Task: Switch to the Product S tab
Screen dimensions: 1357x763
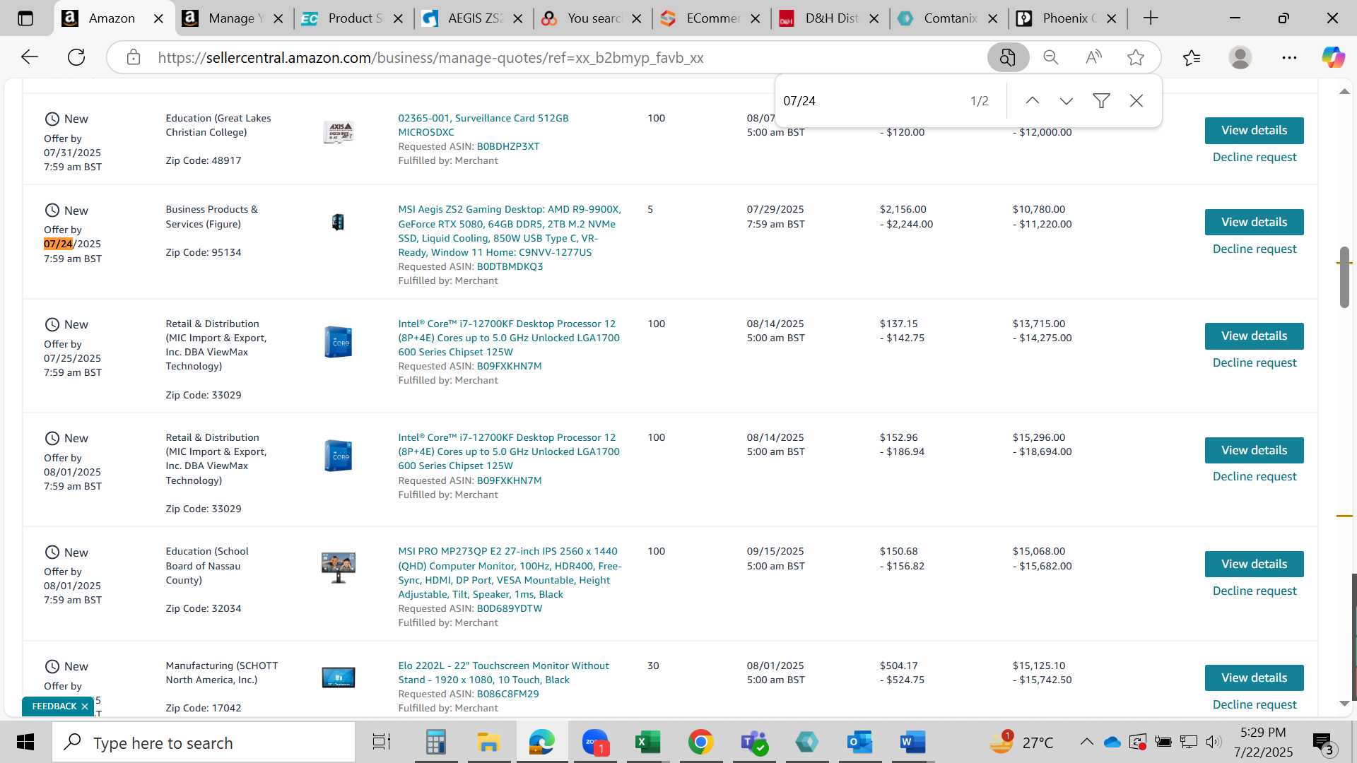Action: click(x=351, y=18)
